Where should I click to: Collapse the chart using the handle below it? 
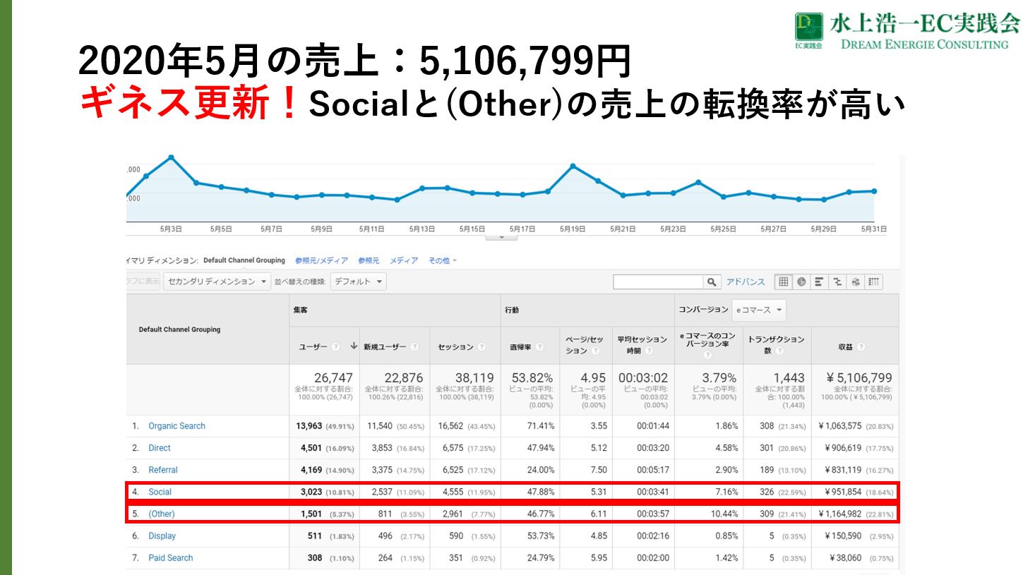(501, 237)
